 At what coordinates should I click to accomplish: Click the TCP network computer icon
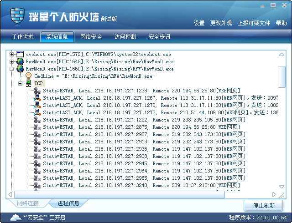(x=28, y=83)
